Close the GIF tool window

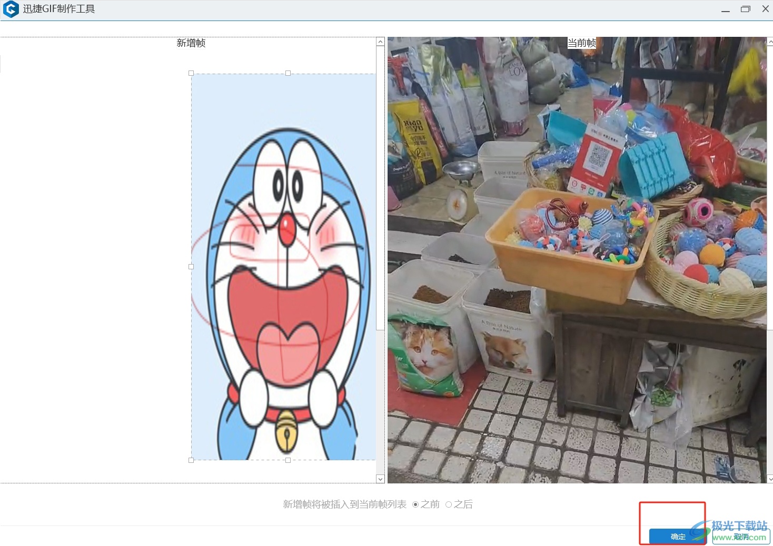pos(766,9)
